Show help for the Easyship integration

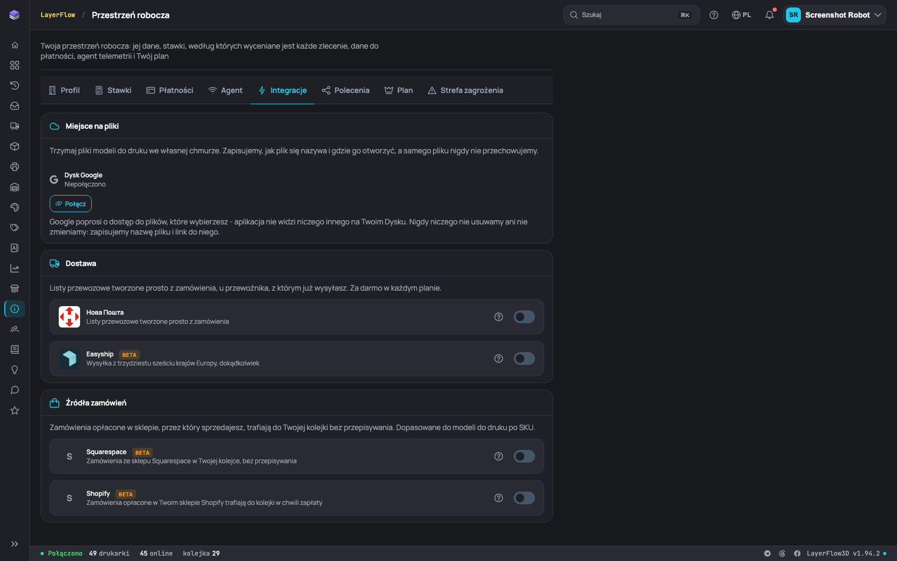tap(499, 359)
